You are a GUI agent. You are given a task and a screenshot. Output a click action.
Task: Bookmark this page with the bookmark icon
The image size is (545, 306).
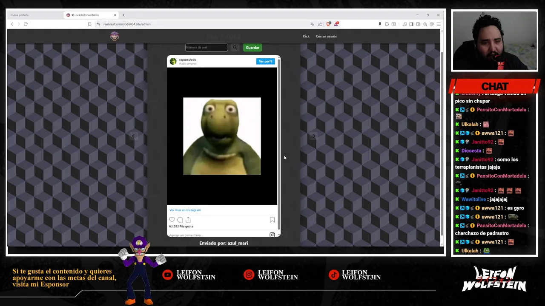(89, 24)
